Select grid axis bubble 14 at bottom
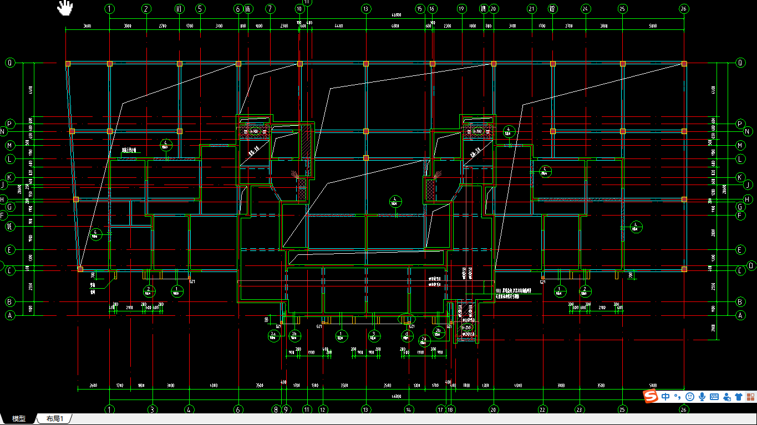757x425 pixels. (409, 409)
